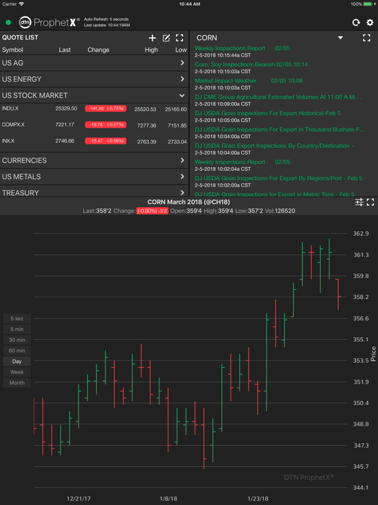The image size is (378, 505).
Task: Open chart settings sliders icon
Action: (x=359, y=203)
